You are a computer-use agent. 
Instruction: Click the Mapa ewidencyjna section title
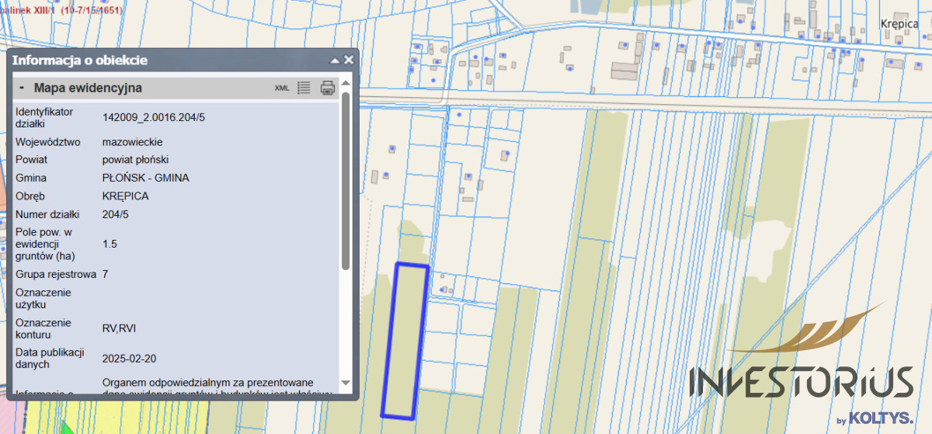coord(88,89)
